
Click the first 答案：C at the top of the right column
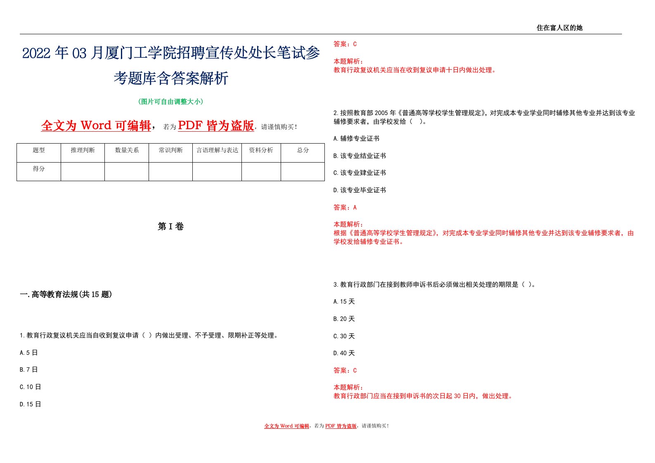[345, 44]
